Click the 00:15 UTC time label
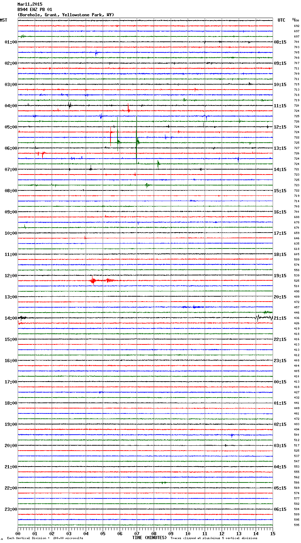The image size is (301, 543). pyautogui.click(x=280, y=382)
